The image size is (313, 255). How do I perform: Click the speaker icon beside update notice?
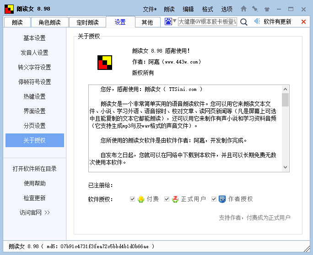click(257, 21)
